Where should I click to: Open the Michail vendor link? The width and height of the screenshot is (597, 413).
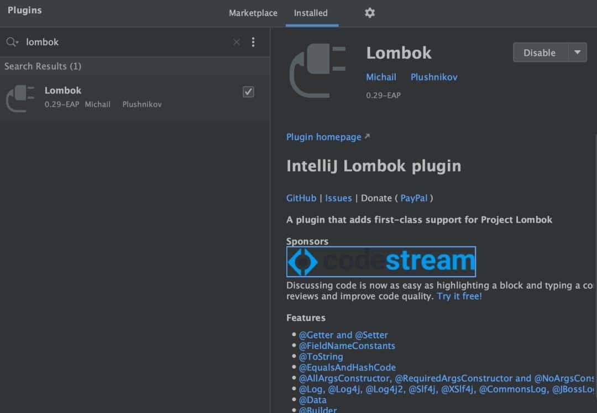[381, 77]
